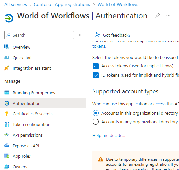
Task: Click the Authentication arrow icon in sidebar
Action: pyautogui.click(x=7, y=103)
